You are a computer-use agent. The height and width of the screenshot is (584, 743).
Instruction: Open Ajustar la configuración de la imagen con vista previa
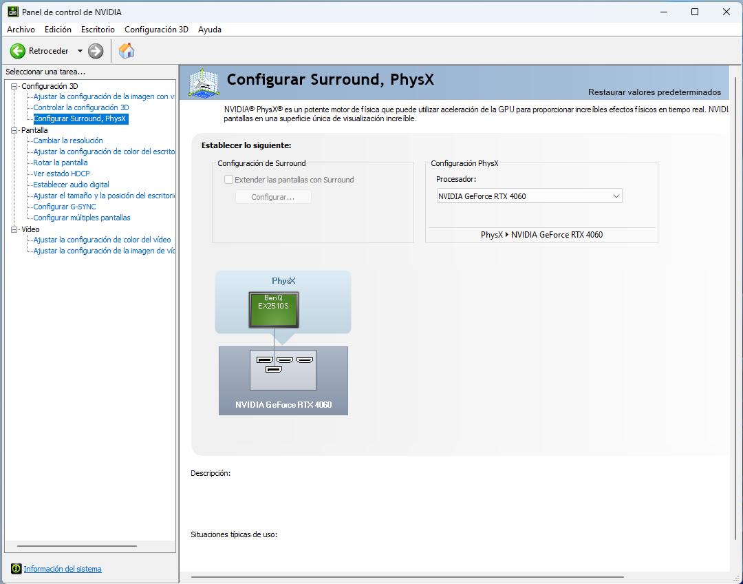click(x=104, y=96)
